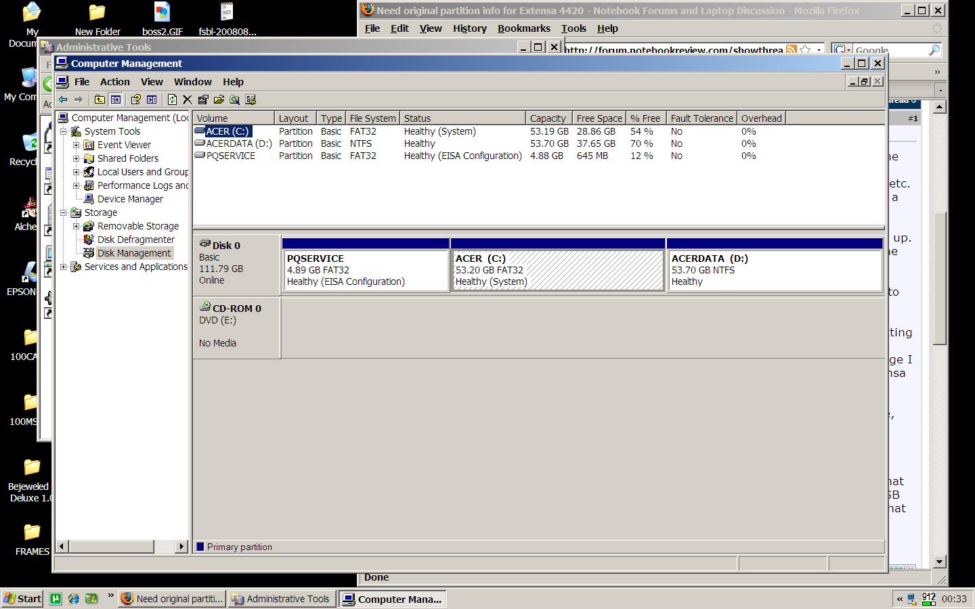
Task: Click the Open folder toolbar icon
Action: click(x=219, y=99)
